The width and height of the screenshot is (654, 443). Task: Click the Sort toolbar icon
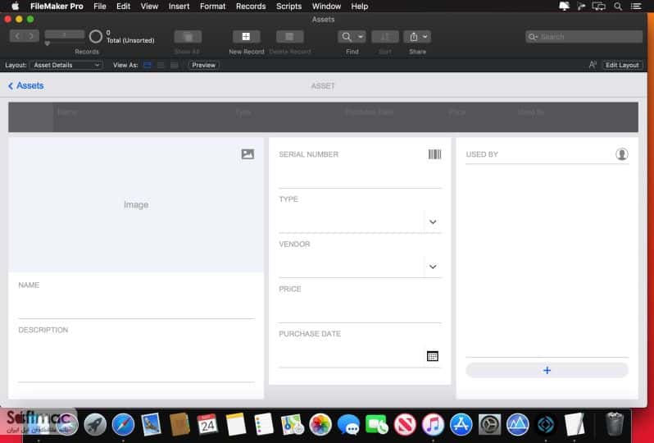coord(385,37)
